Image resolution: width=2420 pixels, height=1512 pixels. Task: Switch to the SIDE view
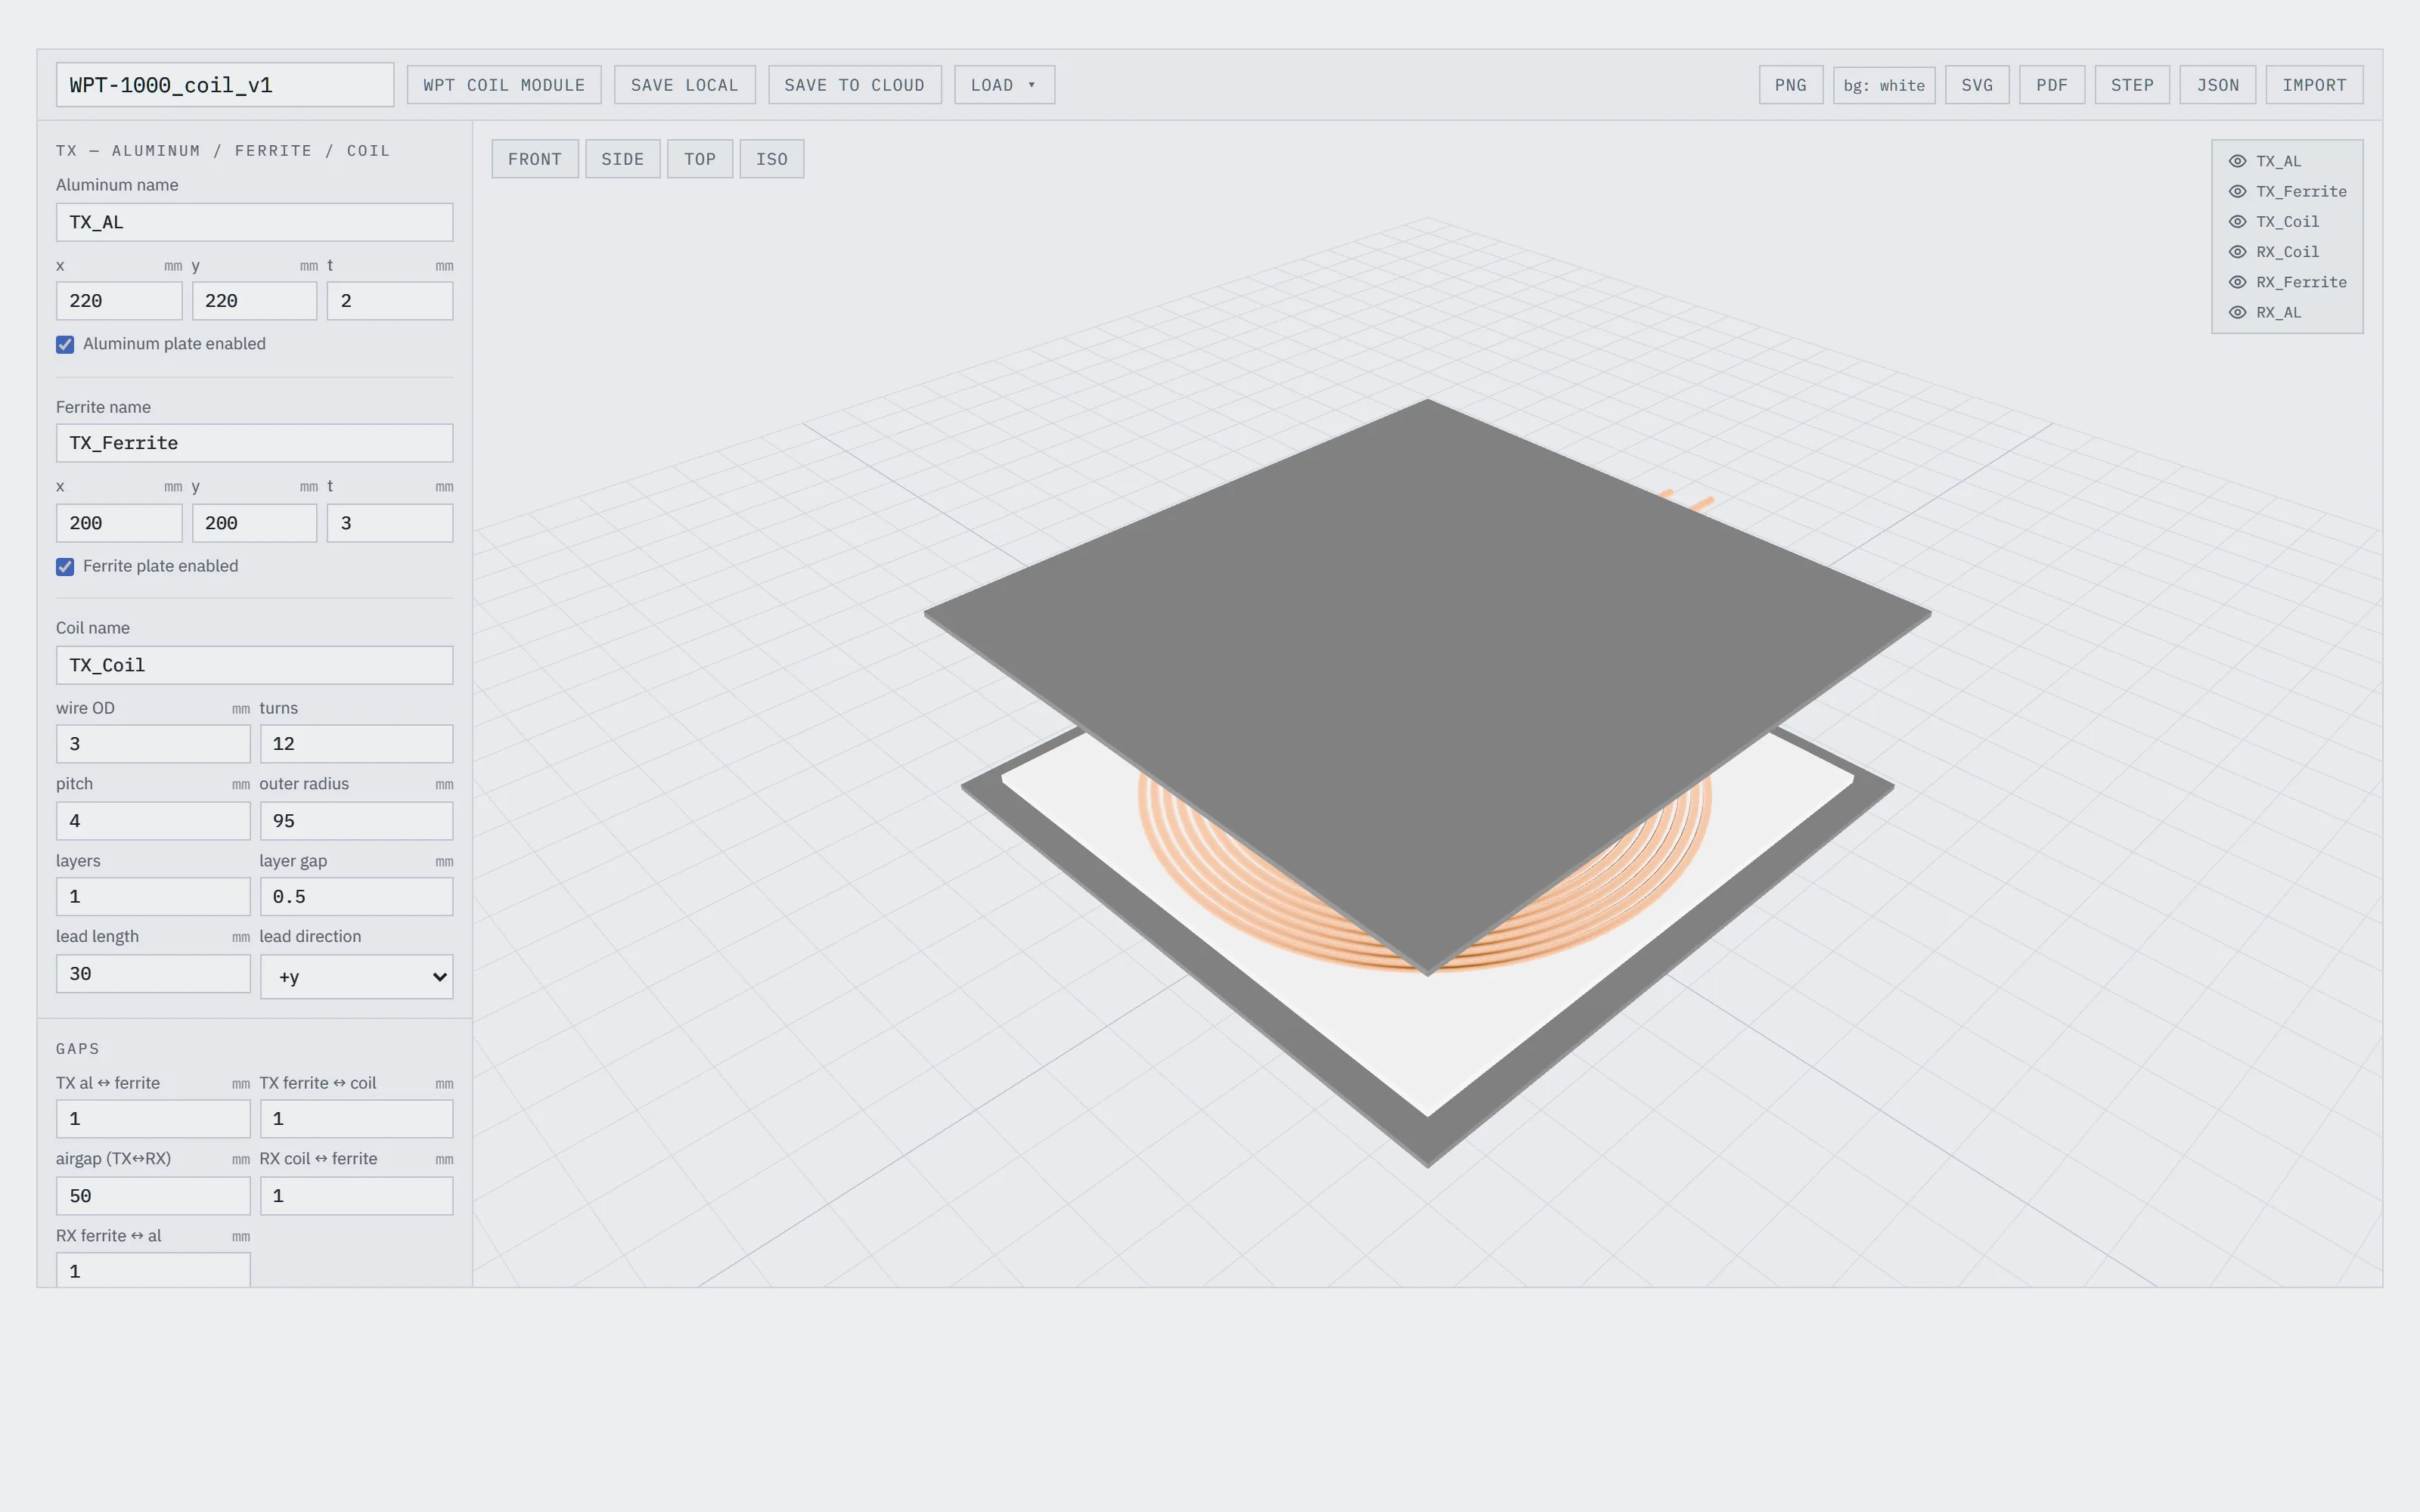pyautogui.click(x=623, y=159)
